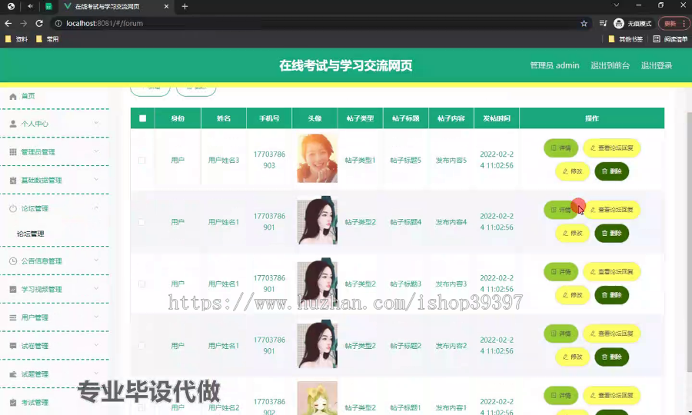
Task: Click 管理员 admin text in header
Action: (x=554, y=66)
